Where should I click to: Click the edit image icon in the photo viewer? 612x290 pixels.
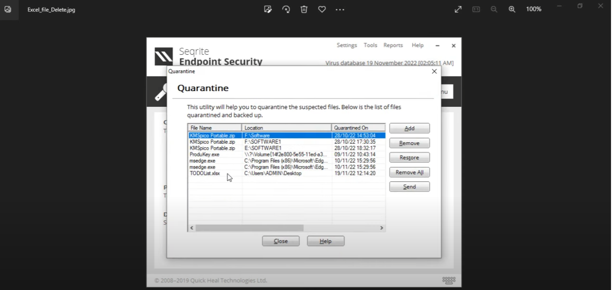pos(268,9)
